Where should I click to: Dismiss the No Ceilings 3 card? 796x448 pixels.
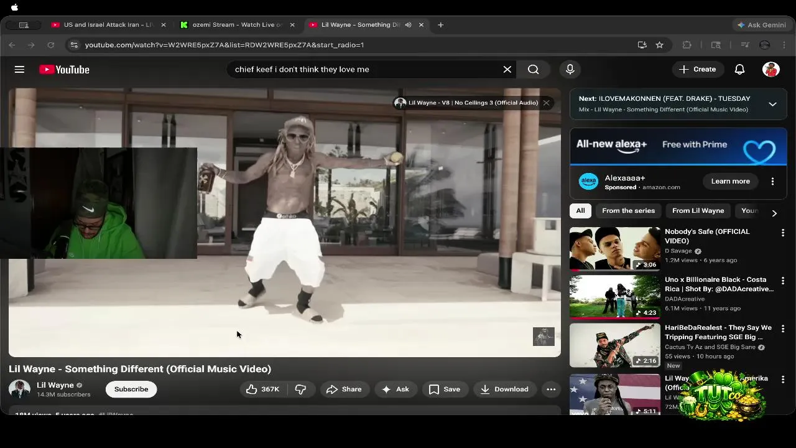click(x=546, y=103)
